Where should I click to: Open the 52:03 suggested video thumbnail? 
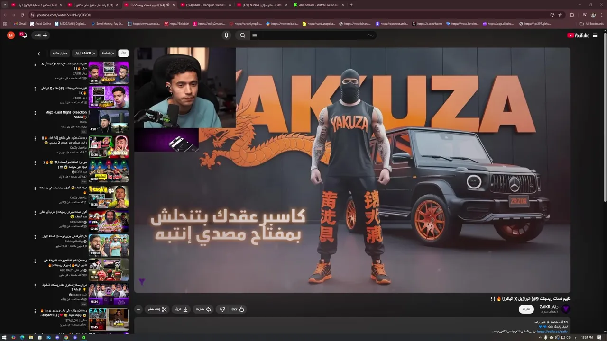[109, 171]
